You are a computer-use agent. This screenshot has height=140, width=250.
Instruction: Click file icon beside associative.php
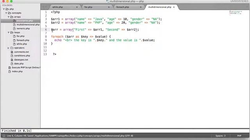pyautogui.click(x=14, y=21)
